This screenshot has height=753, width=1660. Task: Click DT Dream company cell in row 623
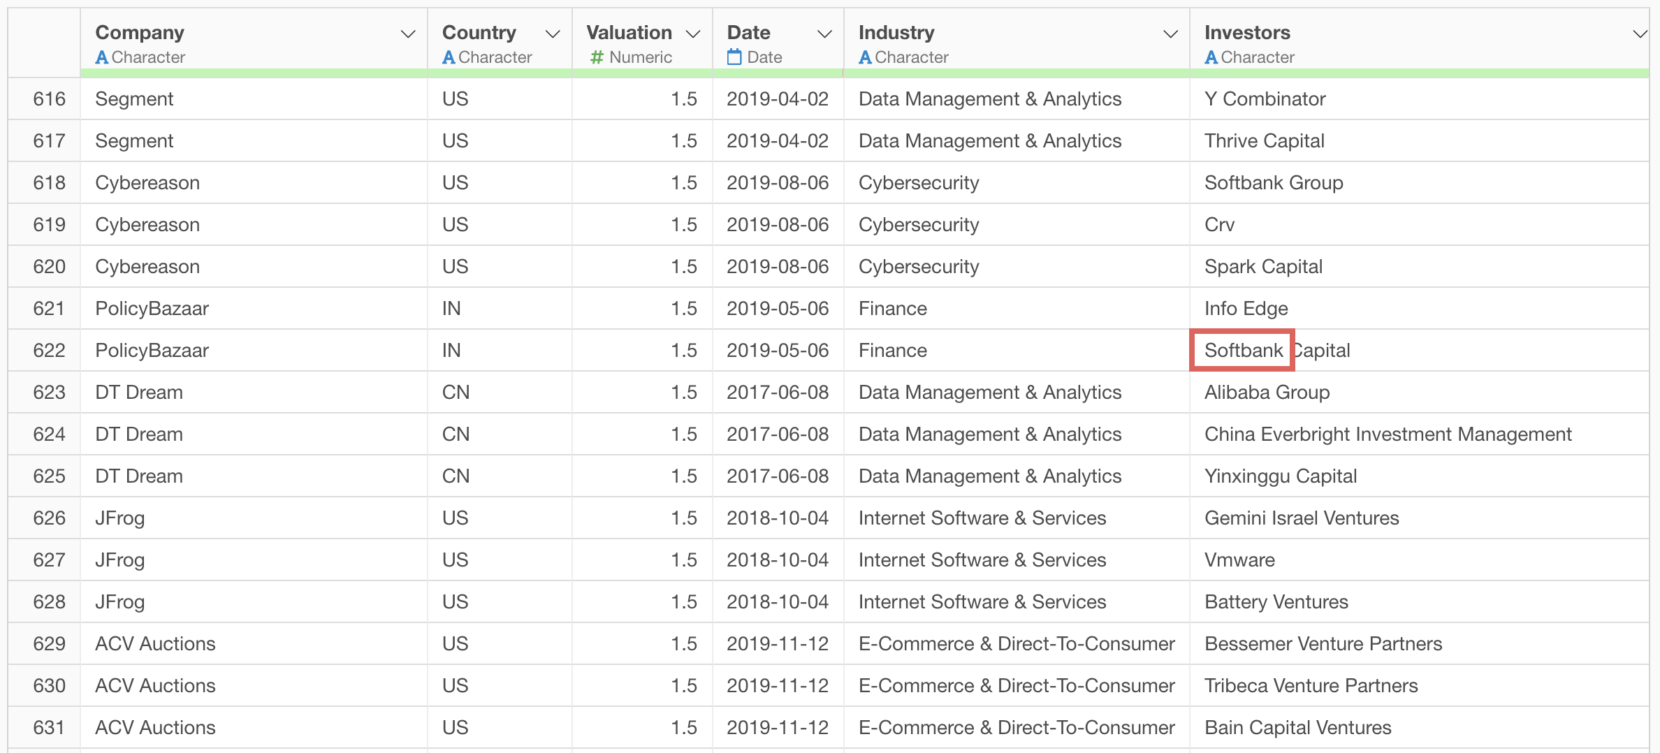254,392
